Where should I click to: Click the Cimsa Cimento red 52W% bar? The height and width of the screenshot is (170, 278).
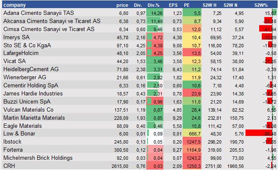tap(266, 29)
